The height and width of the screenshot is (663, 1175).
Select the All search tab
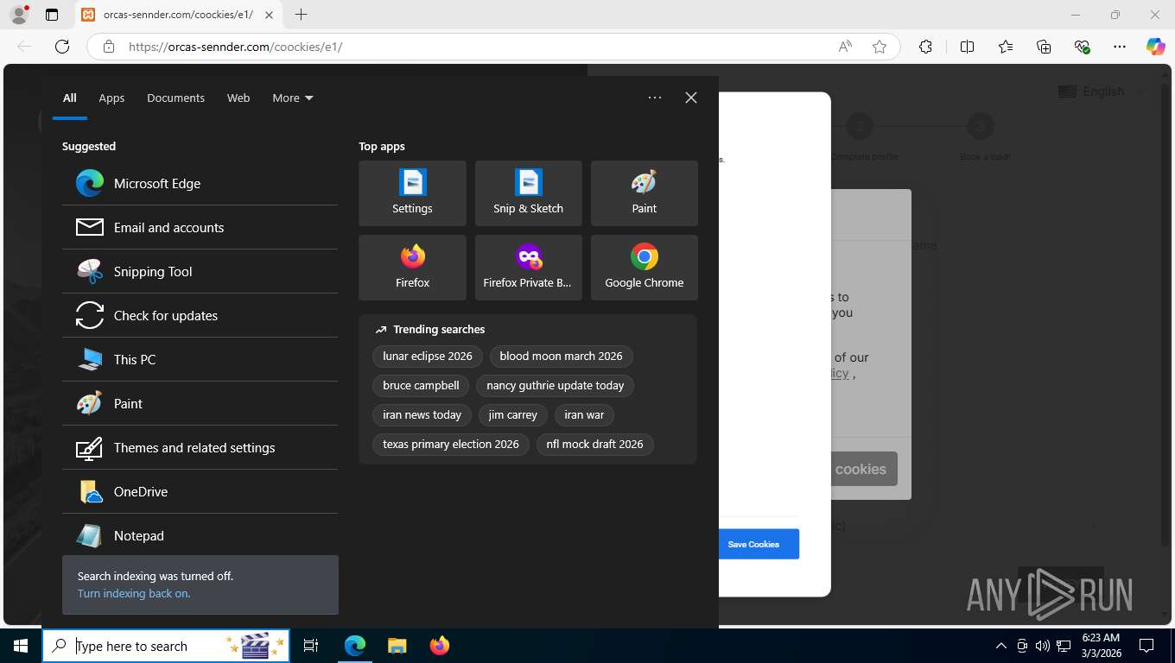tap(70, 98)
